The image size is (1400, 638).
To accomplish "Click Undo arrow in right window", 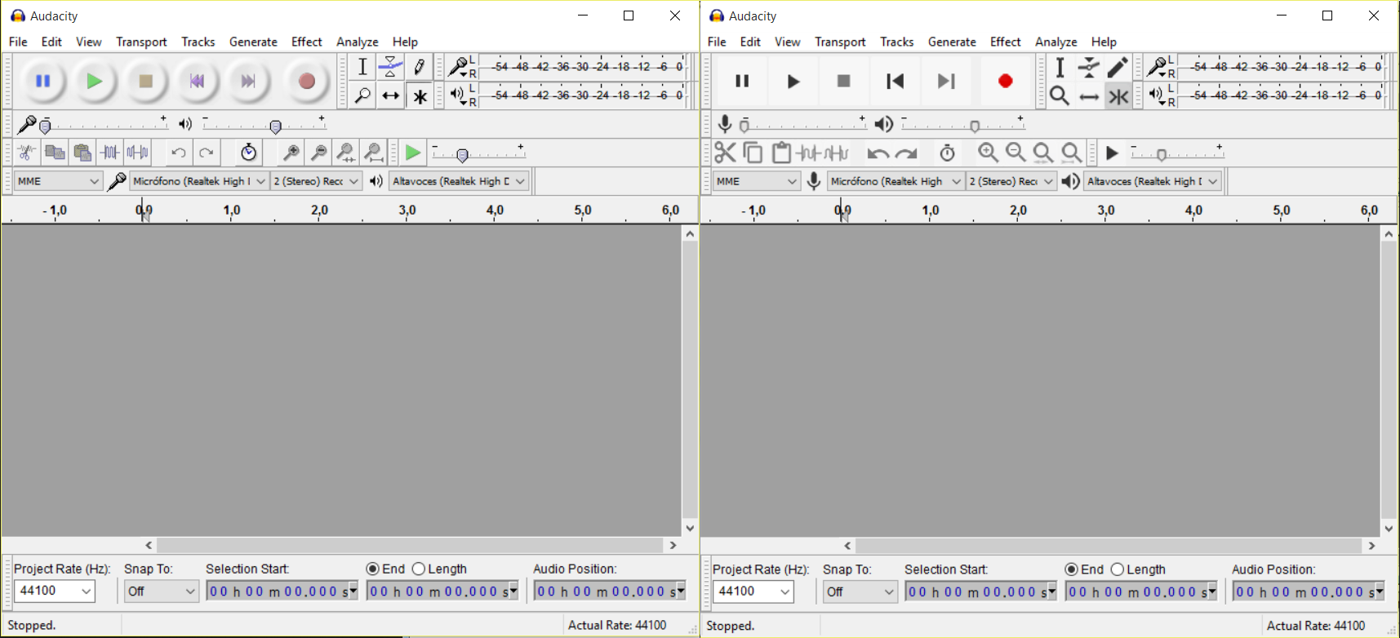I will coord(878,153).
